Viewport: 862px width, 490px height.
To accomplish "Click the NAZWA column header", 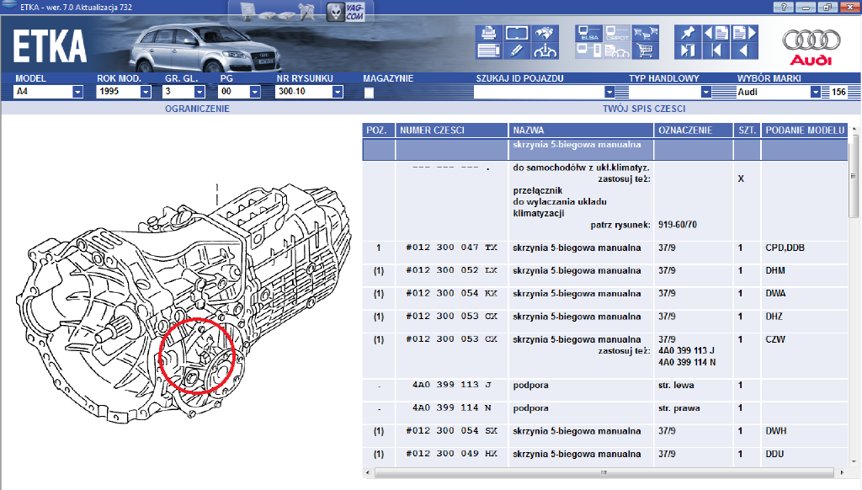I will click(581, 130).
